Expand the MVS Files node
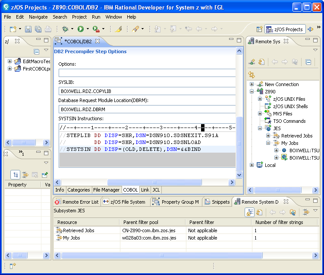This screenshot has height=275, width=324. coord(260,114)
